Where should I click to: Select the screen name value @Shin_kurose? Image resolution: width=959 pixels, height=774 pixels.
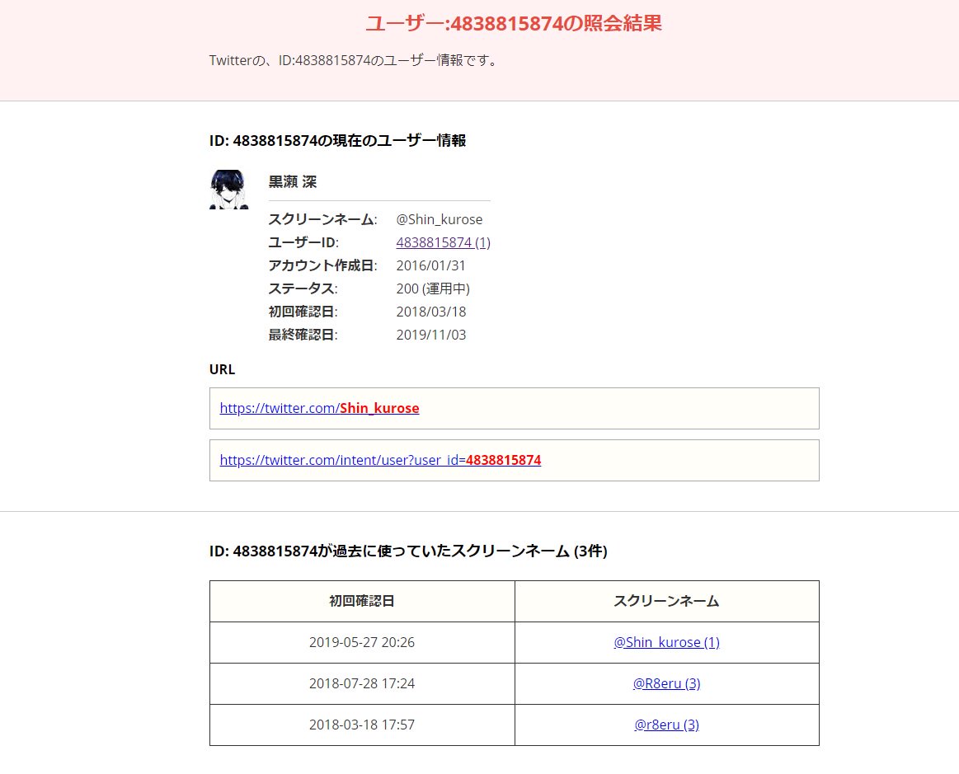coord(440,219)
